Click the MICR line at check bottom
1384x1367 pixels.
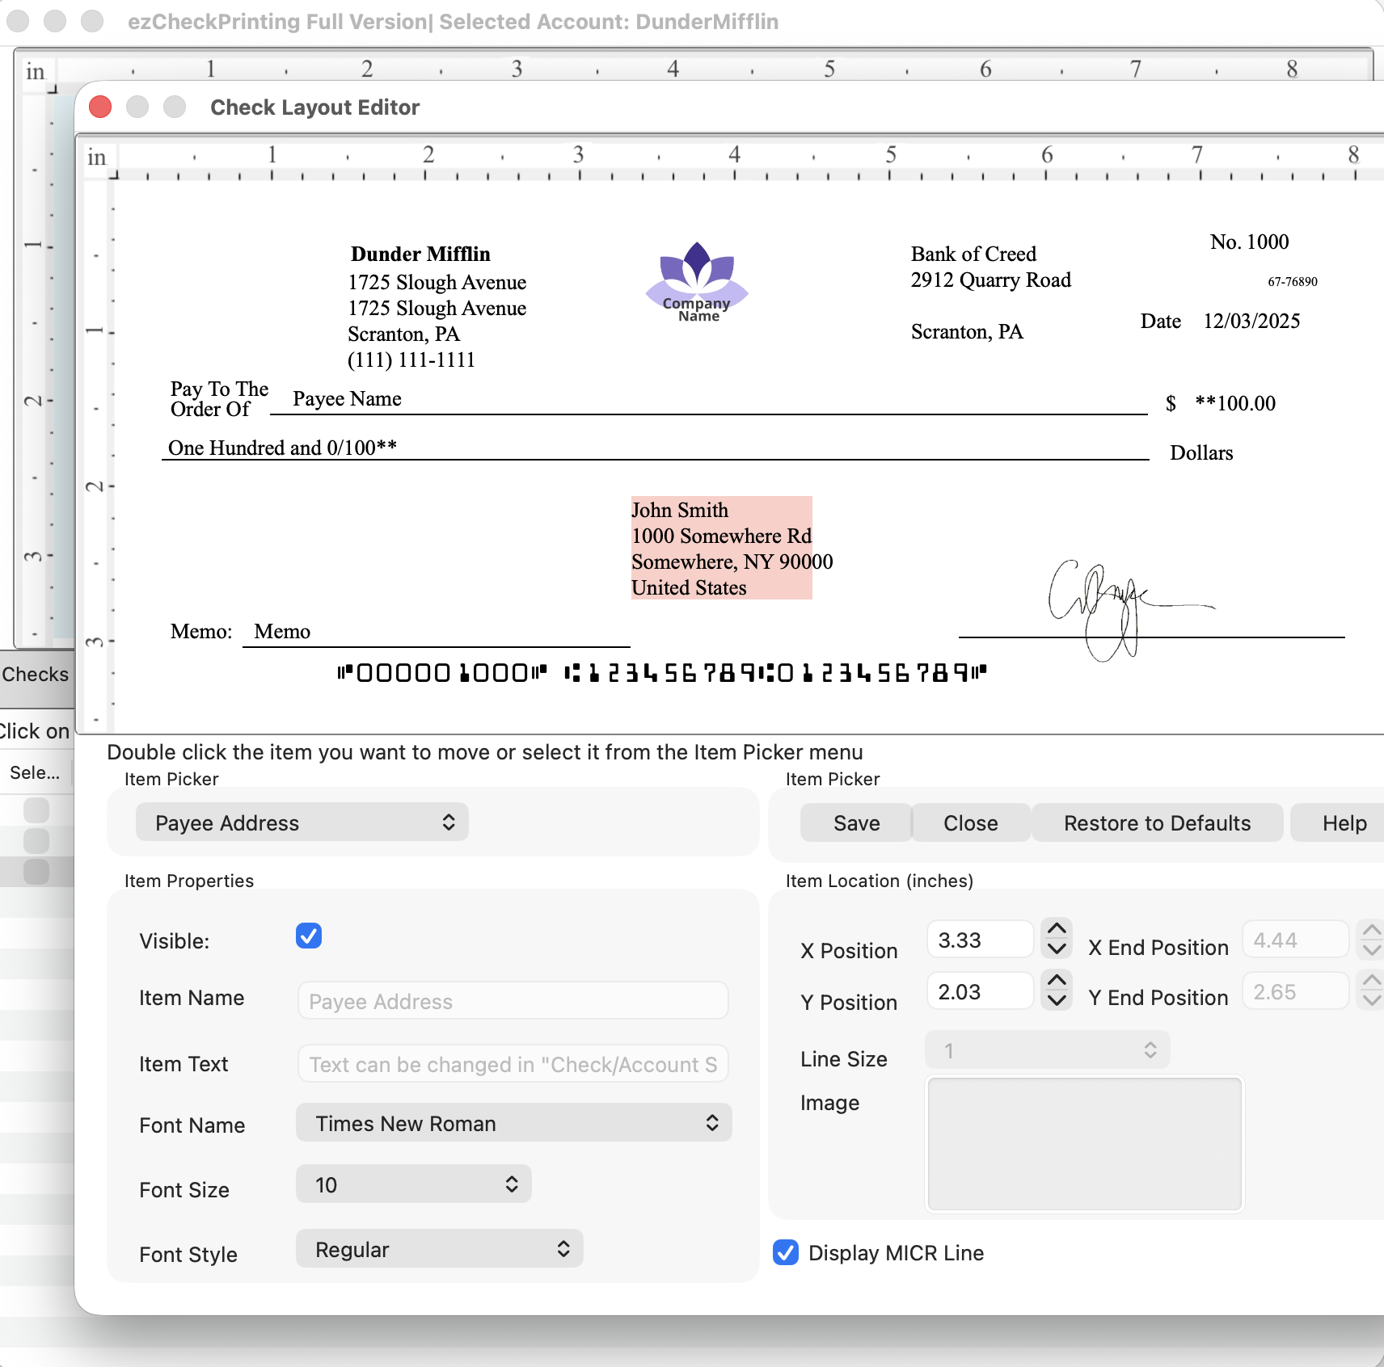pos(662,672)
